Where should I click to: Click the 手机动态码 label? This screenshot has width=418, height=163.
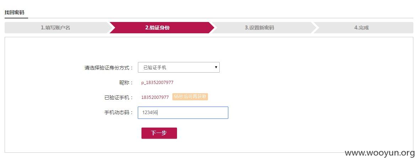point(119,112)
